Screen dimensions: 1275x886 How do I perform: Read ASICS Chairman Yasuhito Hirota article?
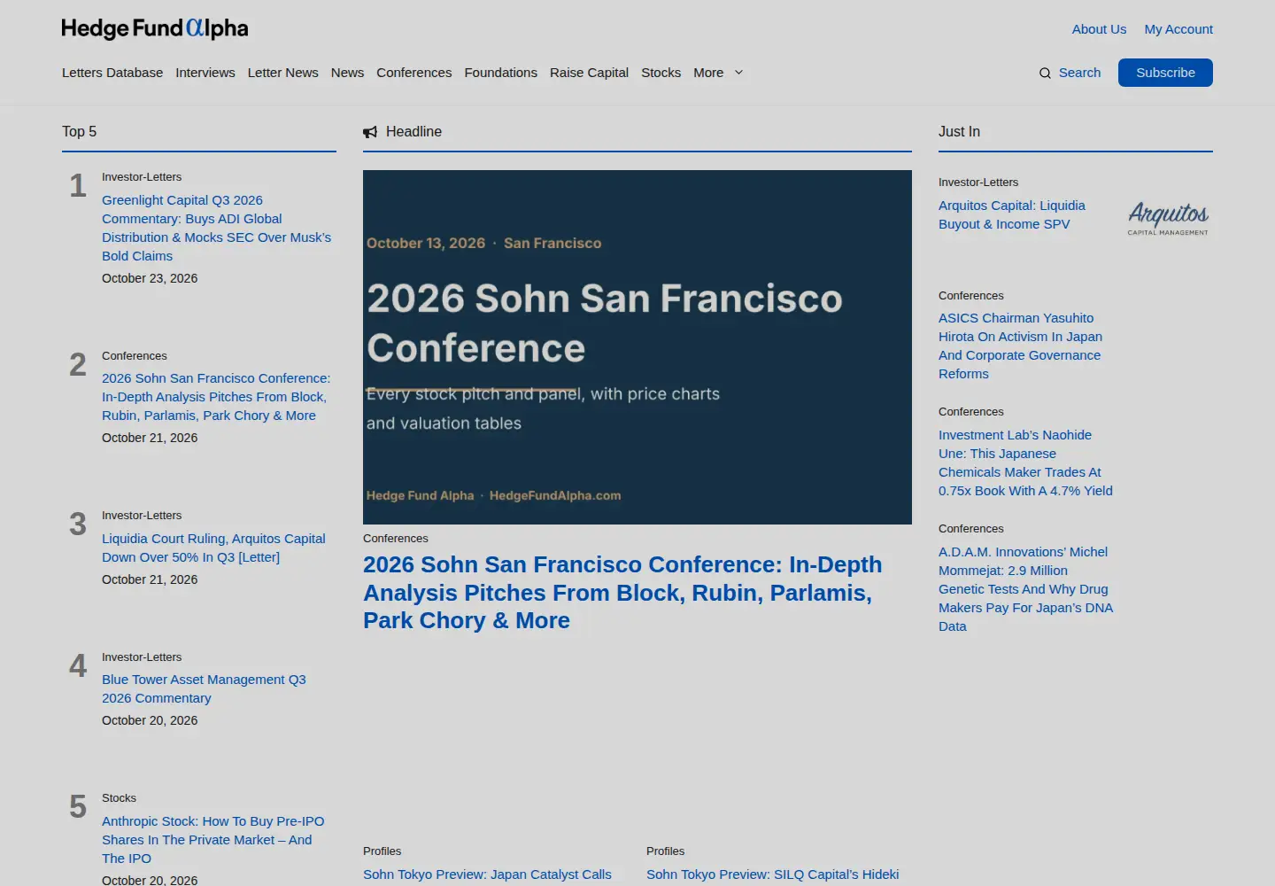click(1020, 346)
